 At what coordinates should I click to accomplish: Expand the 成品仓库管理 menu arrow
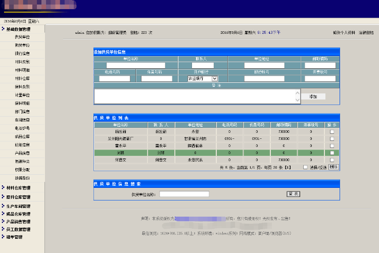pyautogui.click(x=3, y=214)
